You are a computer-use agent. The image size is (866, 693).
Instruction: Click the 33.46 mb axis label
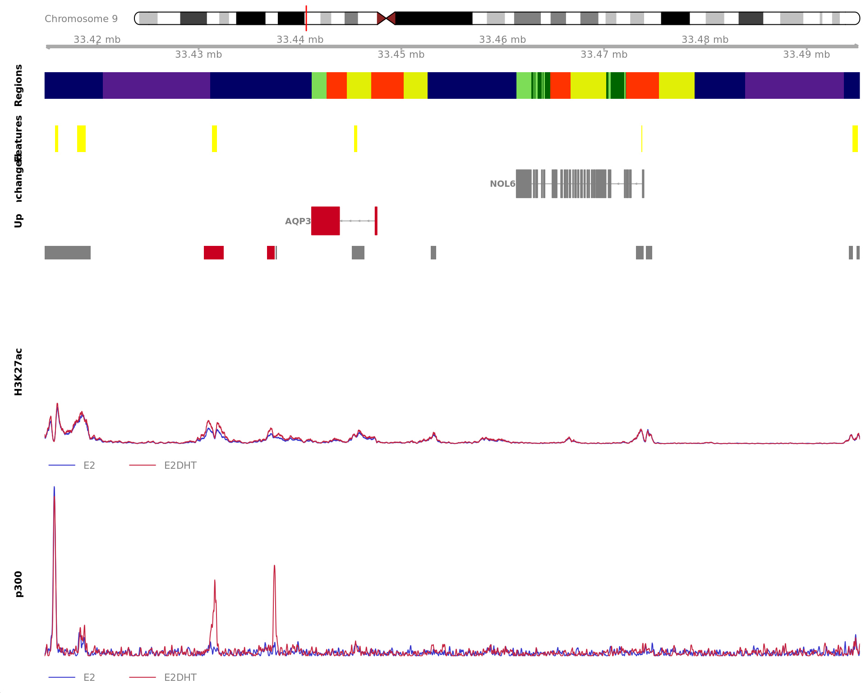click(x=502, y=40)
